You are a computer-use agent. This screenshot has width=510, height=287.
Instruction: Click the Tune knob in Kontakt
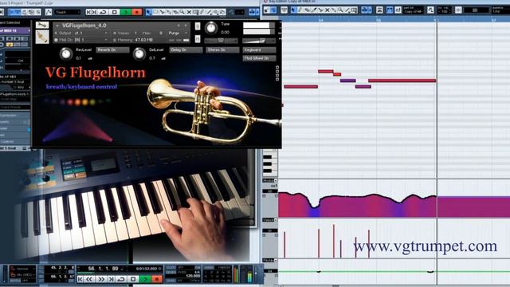[x=211, y=29]
